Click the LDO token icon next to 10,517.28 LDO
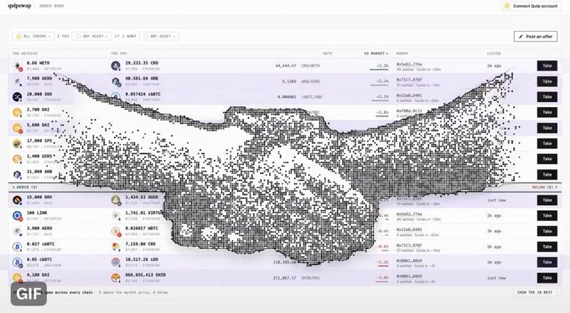The width and height of the screenshot is (570, 313). (x=116, y=262)
